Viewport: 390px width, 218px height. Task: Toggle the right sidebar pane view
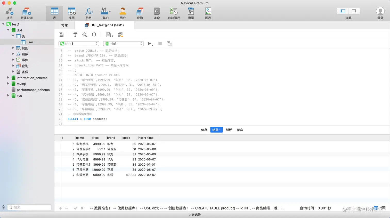pyautogui.click(x=354, y=11)
